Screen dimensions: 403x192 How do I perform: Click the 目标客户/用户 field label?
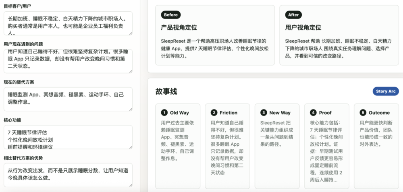coord(18,6)
